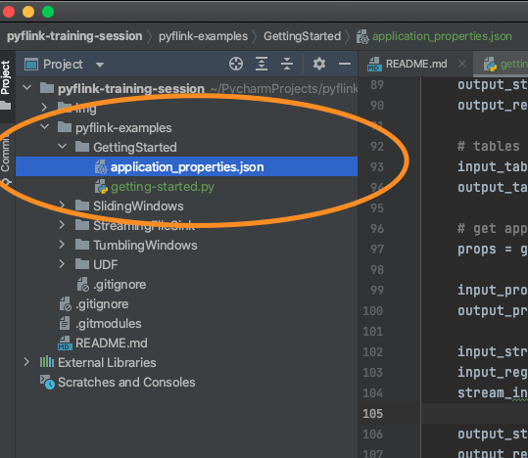Click the External Libraries bar-chart icon
528x458 pixels.
point(47,362)
